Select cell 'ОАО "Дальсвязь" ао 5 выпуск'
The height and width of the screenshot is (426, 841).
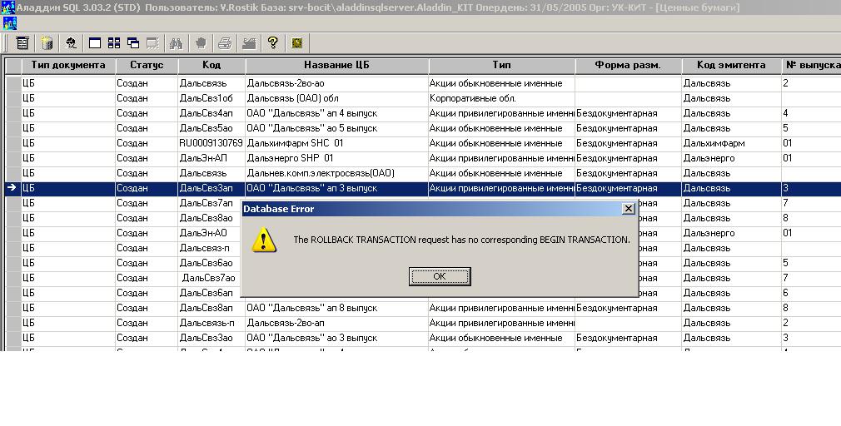pyautogui.click(x=336, y=129)
